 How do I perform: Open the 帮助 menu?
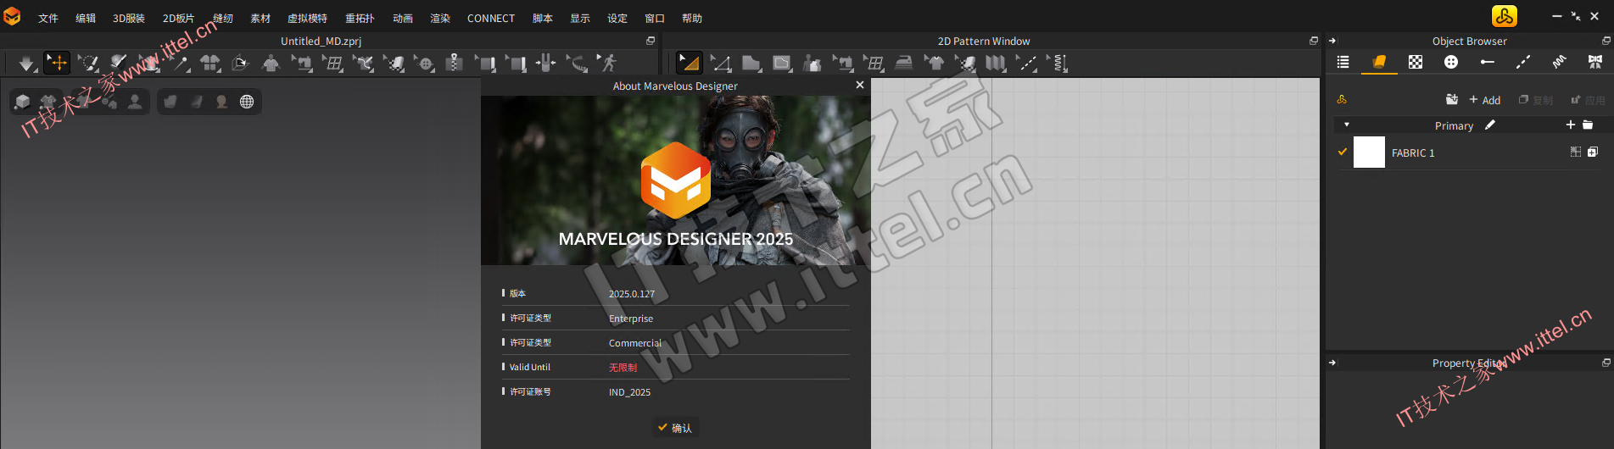click(692, 19)
